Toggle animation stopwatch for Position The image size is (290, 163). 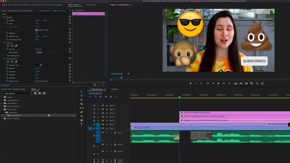coord(7,20)
